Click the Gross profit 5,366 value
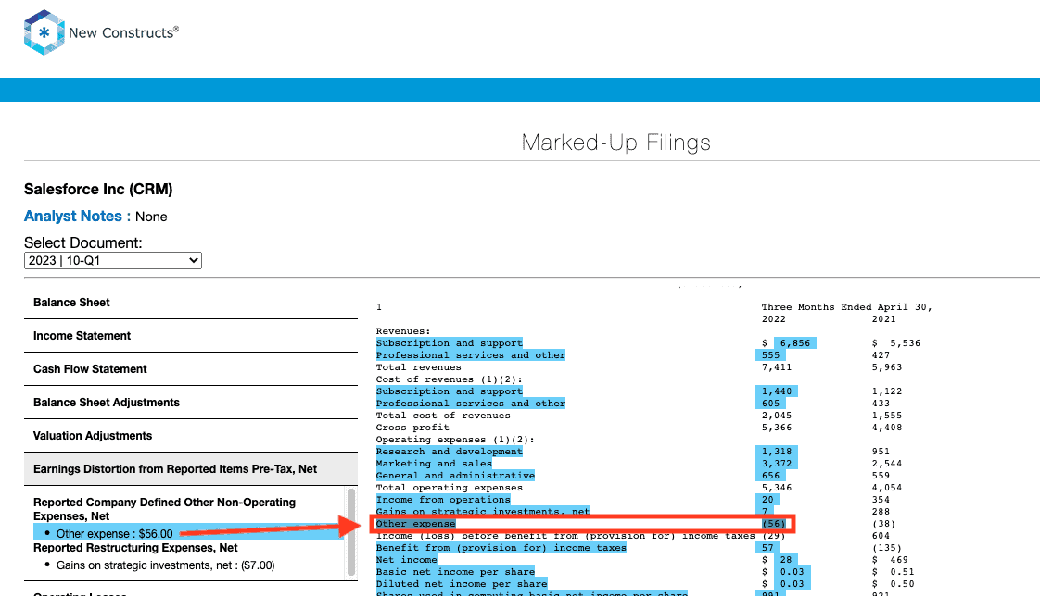Viewport: 1040px width, 596px height. coord(776,428)
